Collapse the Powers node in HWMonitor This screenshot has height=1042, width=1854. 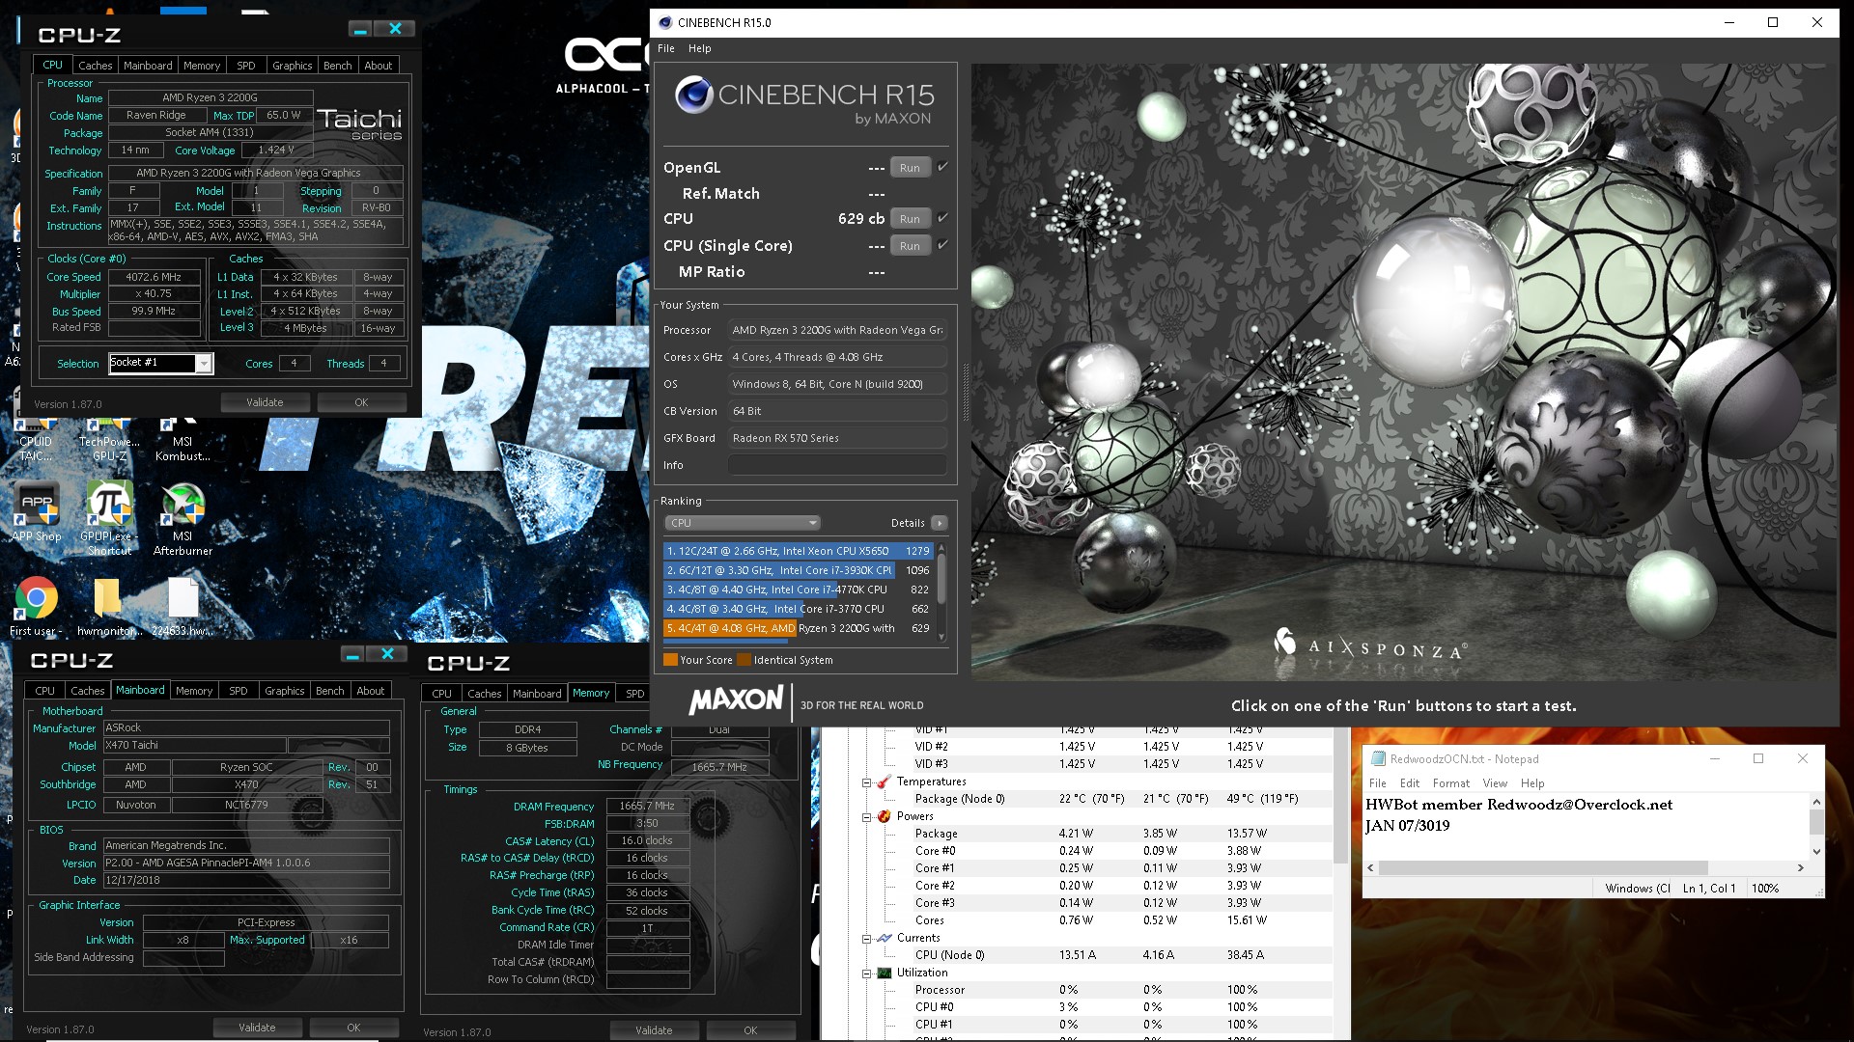(866, 817)
